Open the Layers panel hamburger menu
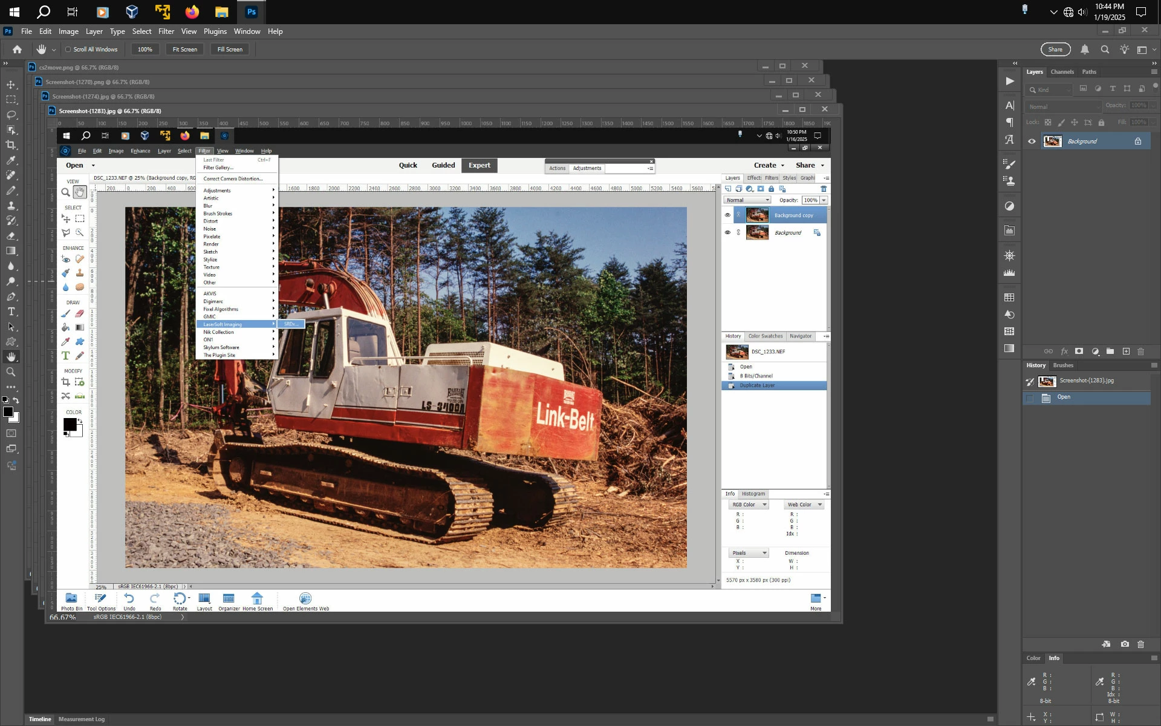 (1154, 72)
